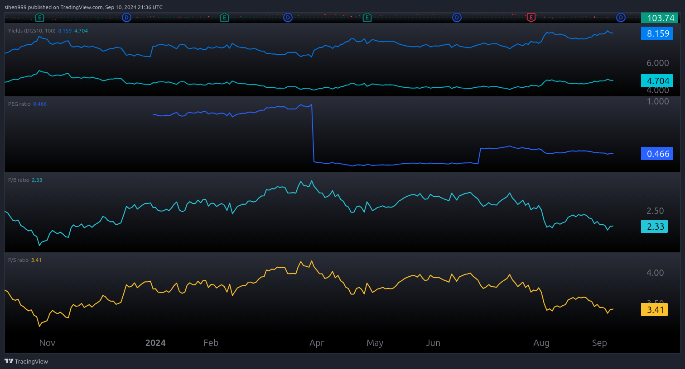The image size is (685, 369).
Task: Click the blue 0.466 label on the right scale
Action: pos(657,154)
